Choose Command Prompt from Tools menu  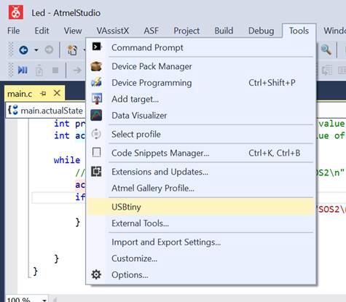(201, 47)
